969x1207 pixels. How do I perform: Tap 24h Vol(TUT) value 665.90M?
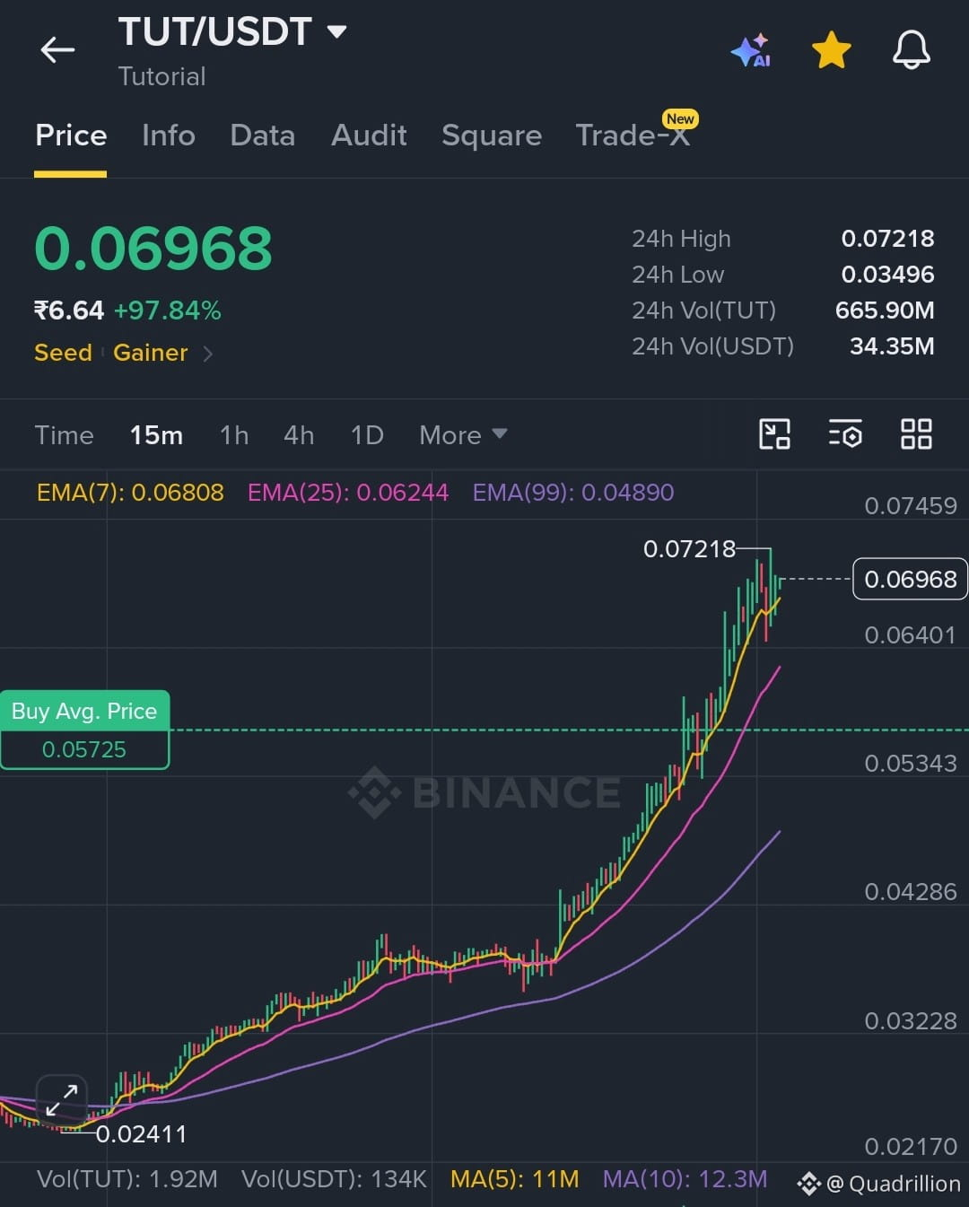pyautogui.click(x=885, y=310)
